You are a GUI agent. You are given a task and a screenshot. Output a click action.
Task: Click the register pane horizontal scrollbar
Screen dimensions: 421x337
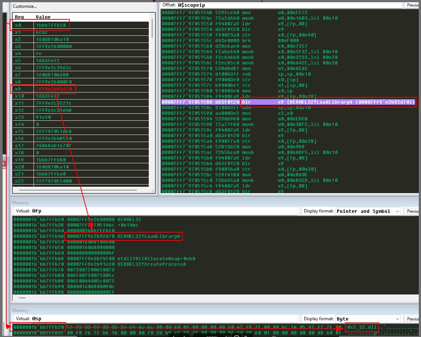[x=78, y=190]
